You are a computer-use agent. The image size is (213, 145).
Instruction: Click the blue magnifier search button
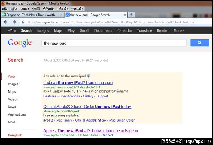click(x=200, y=43)
